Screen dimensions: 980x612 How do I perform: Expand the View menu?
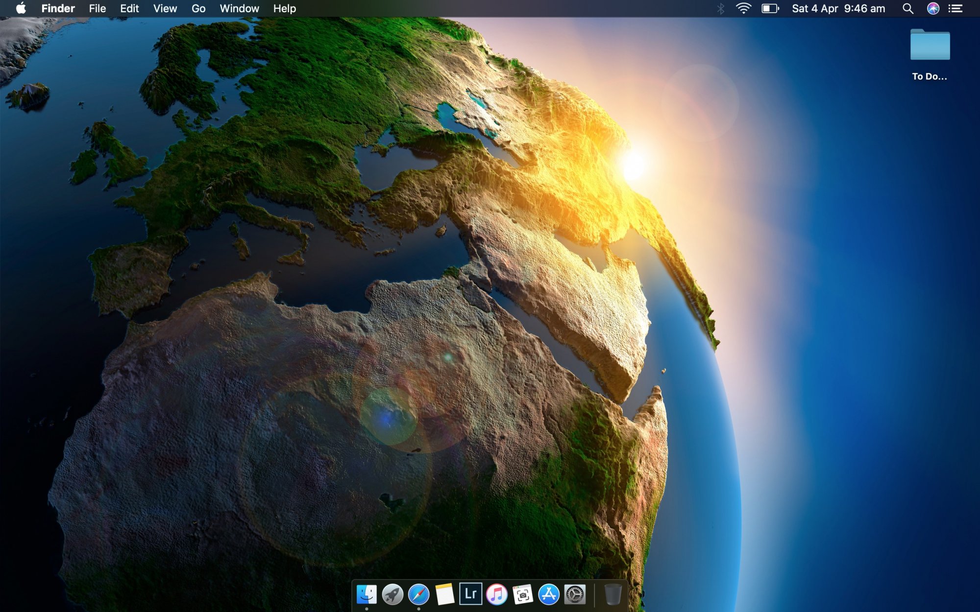point(165,8)
